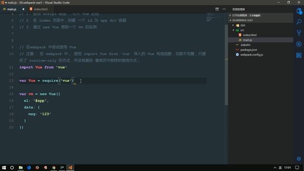Click the input method indicator in tray
This screenshot has height=171, width=304.
coord(280,168)
